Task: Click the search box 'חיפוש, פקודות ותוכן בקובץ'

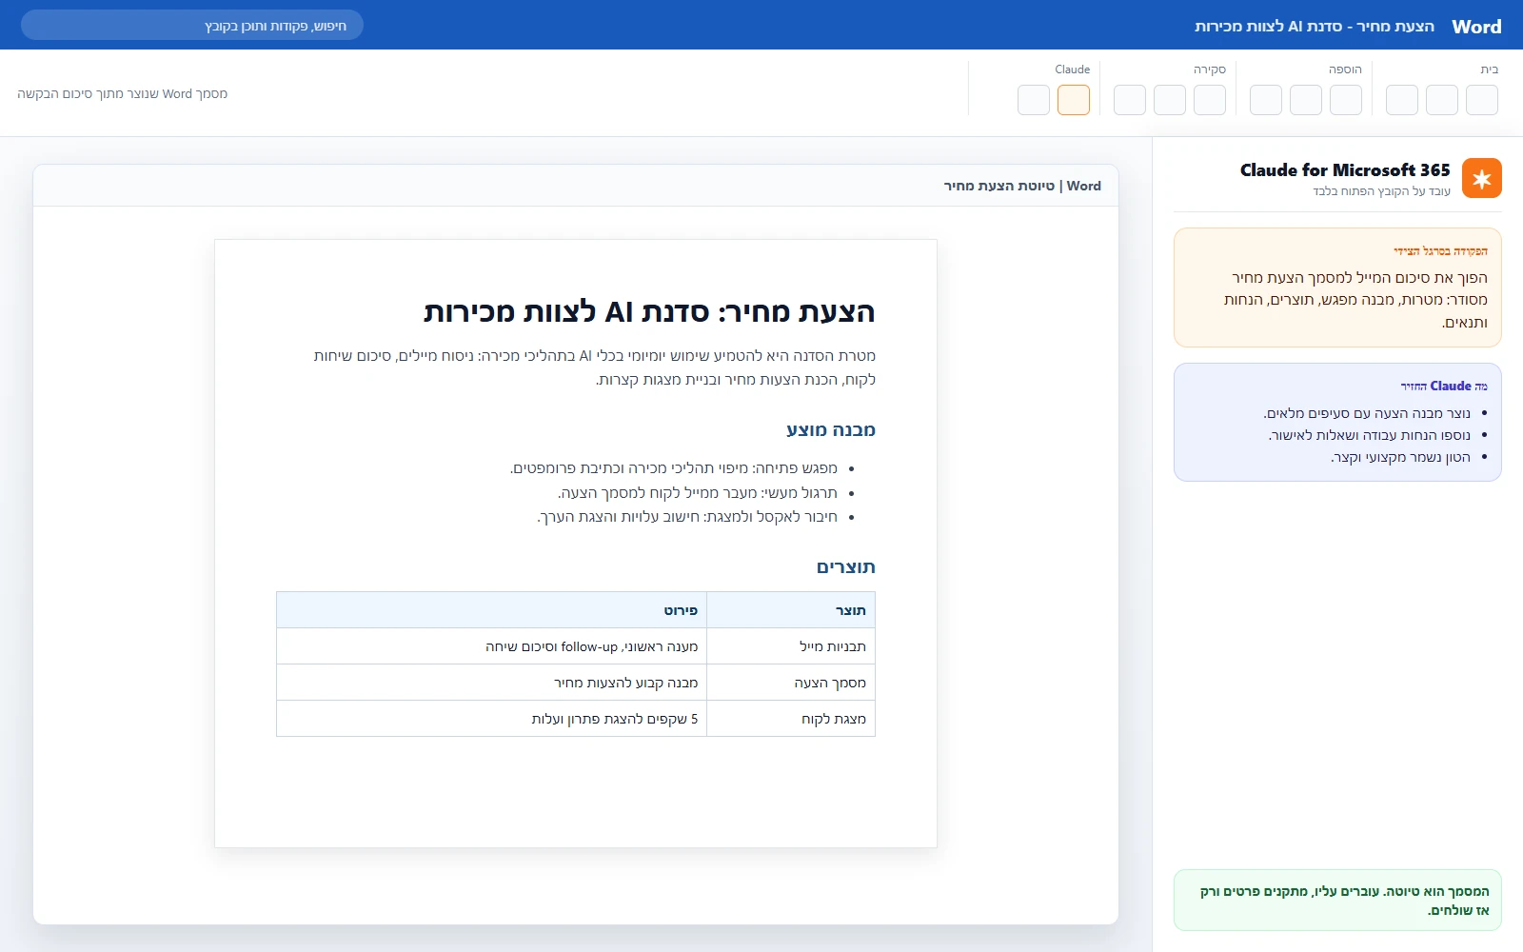Action: tap(192, 25)
